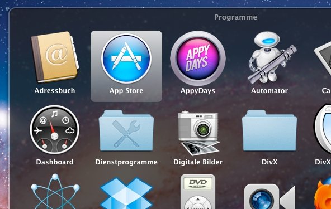Launch the FaceTime camera icon
Screen dimensions: 331x209
pos(269,197)
